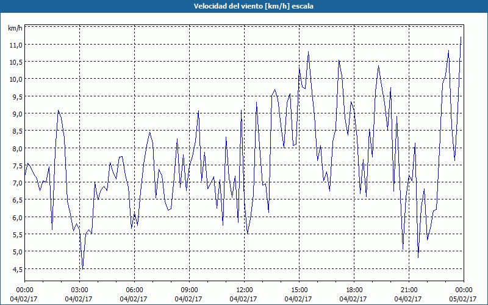Viewport: 488px width, 305px height.
Task: Click the 9,5 y-axis value
Action: point(18,96)
